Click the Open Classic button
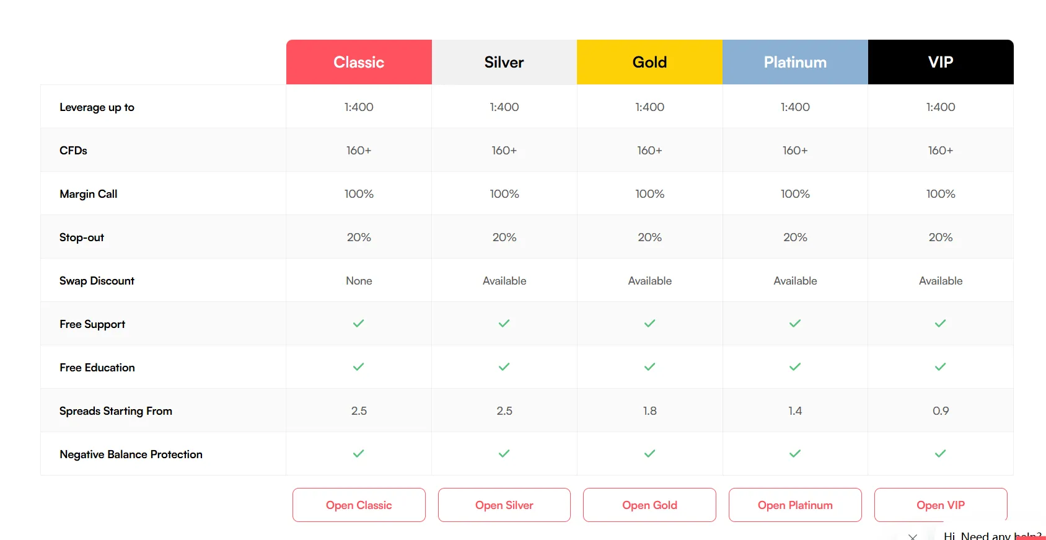The image size is (1046, 540). 359,505
